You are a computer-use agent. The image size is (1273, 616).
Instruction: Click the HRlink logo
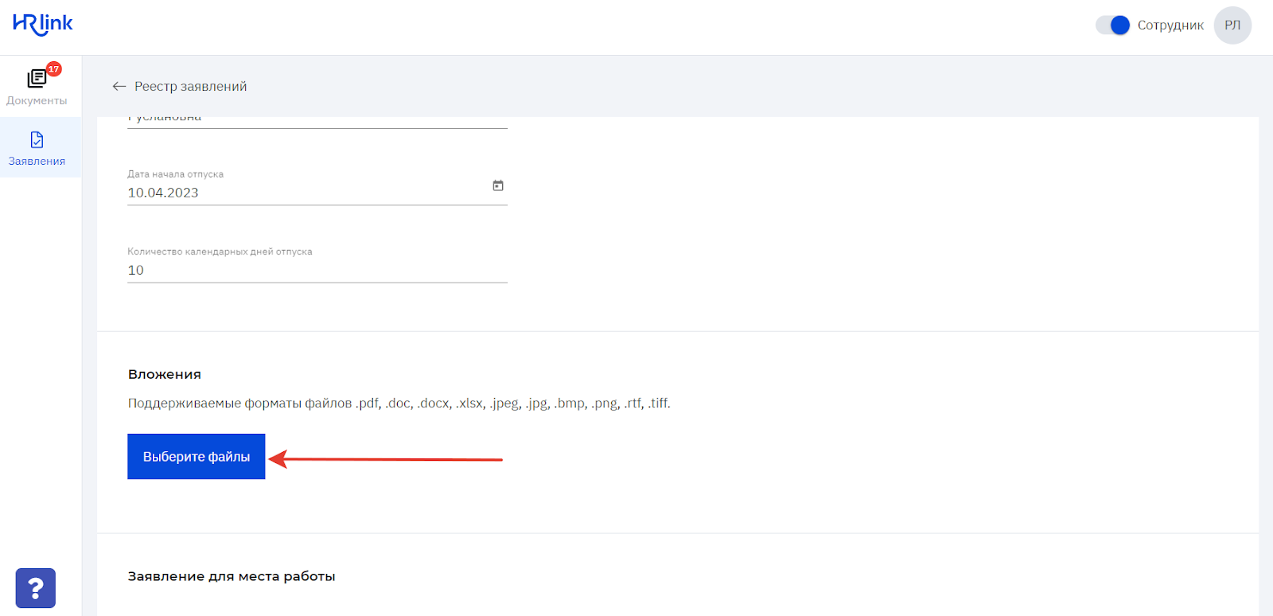coord(43,24)
